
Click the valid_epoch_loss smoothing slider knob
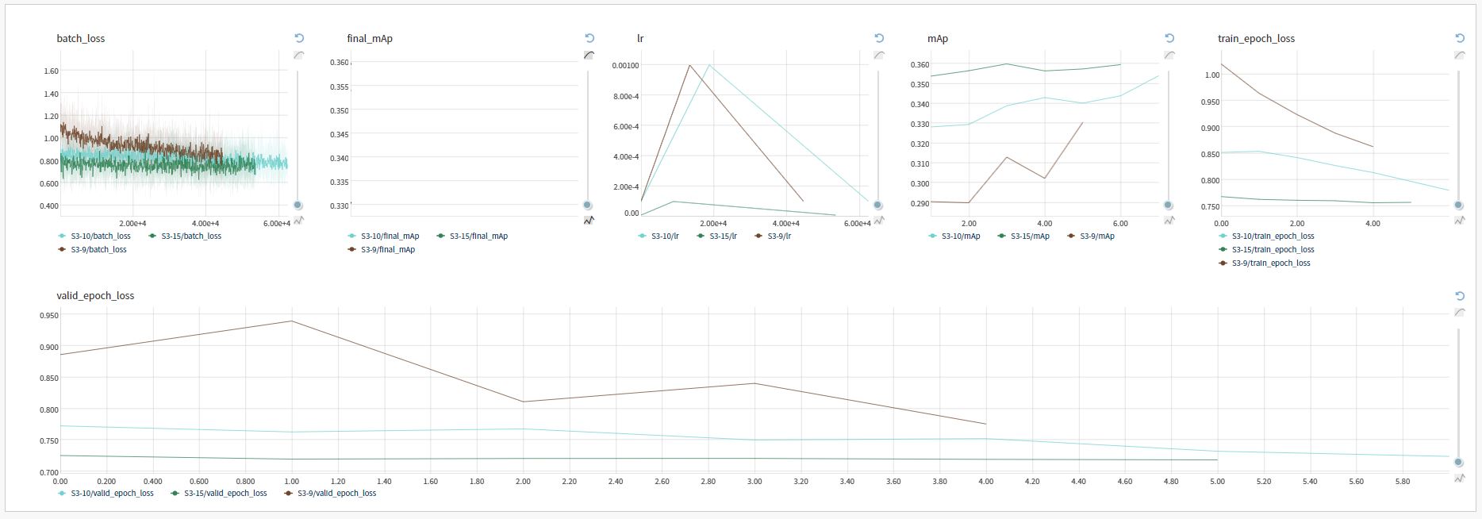(x=1458, y=462)
